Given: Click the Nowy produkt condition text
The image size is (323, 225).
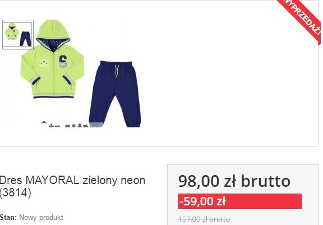Looking at the screenshot, I should (x=41, y=217).
